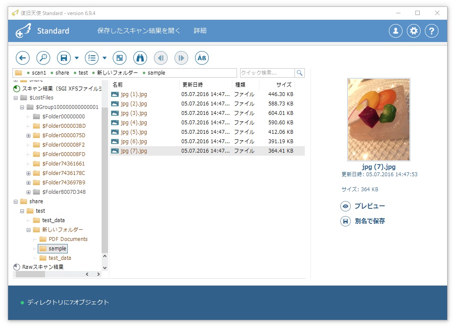Click the floppy disk save toolbar icon
This screenshot has height=328, width=454.
(x=64, y=58)
